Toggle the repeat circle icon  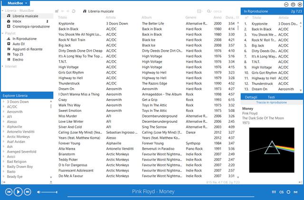288,192
